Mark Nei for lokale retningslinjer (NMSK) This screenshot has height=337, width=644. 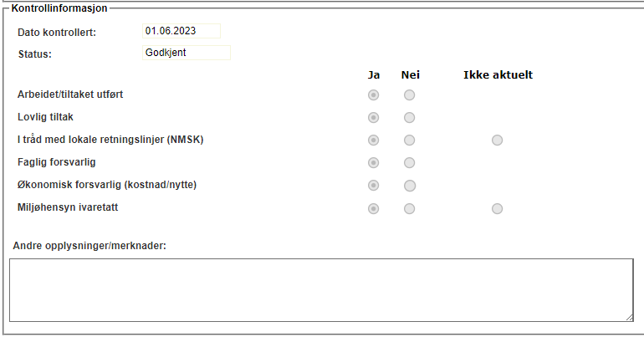click(409, 140)
